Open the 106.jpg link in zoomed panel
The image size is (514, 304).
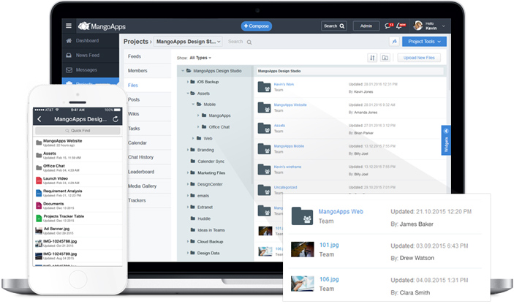329,279
